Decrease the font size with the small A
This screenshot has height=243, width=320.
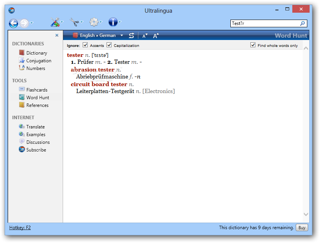coord(145,36)
